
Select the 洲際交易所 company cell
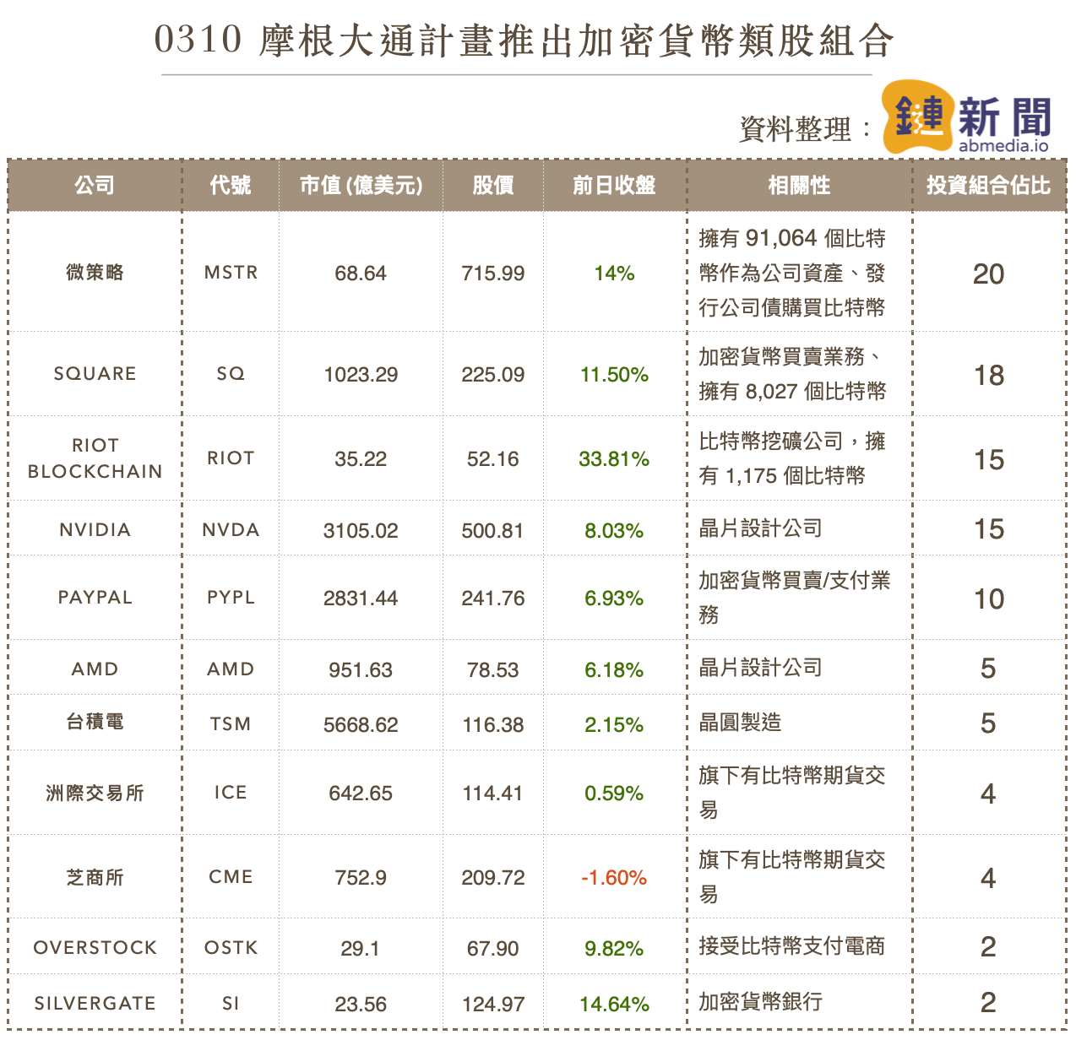pos(95,793)
